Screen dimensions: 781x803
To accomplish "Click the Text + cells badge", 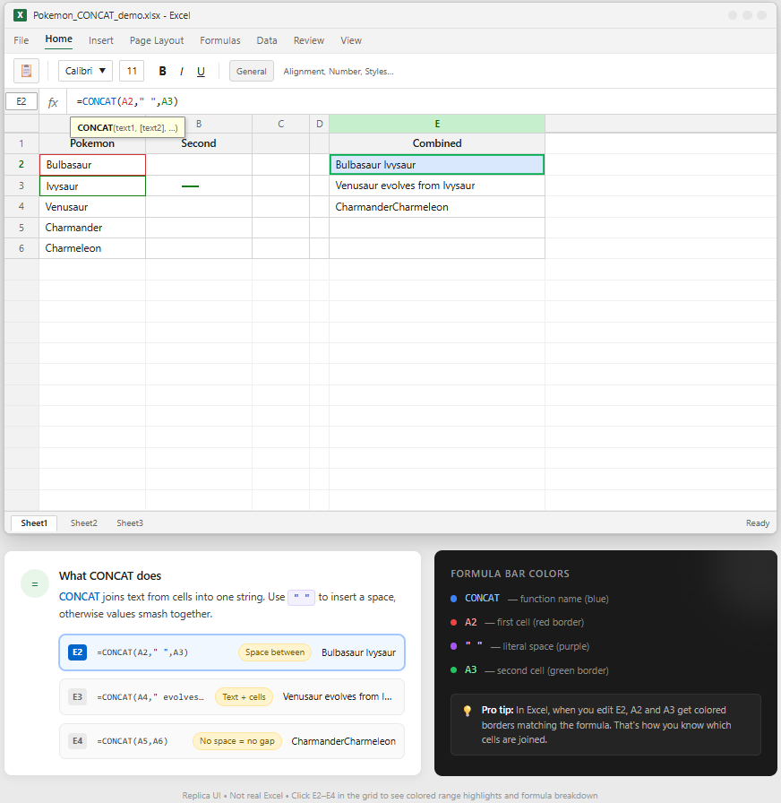I will (x=245, y=697).
